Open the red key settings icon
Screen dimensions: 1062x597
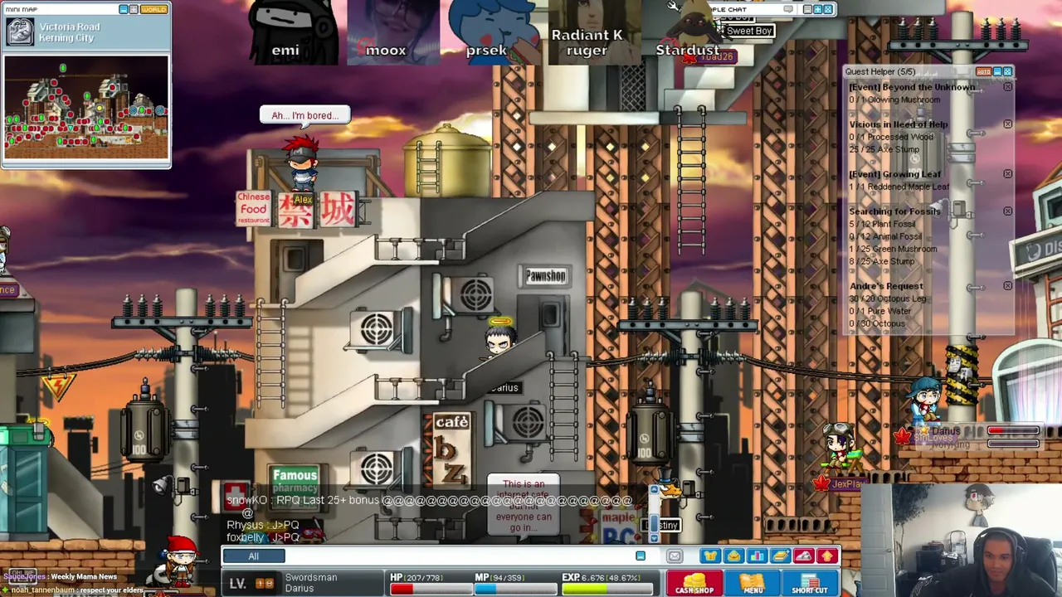[803, 556]
